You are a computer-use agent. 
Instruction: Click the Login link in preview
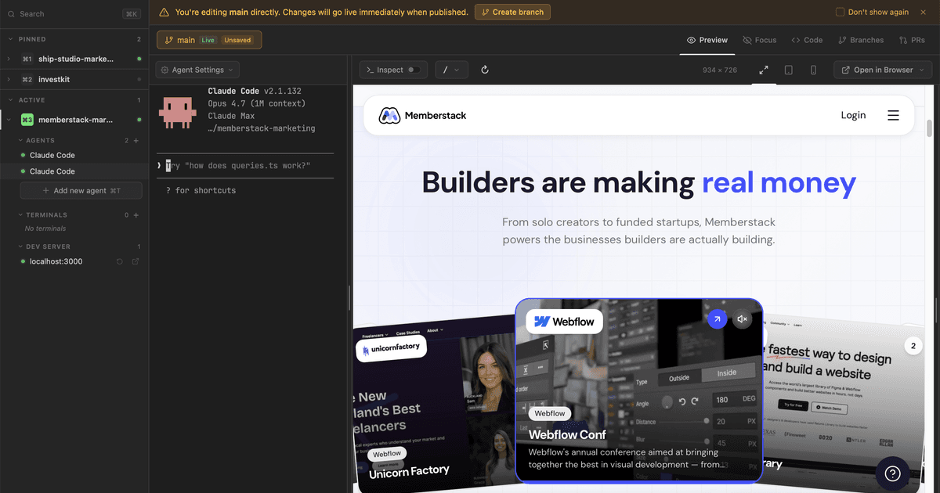853,115
